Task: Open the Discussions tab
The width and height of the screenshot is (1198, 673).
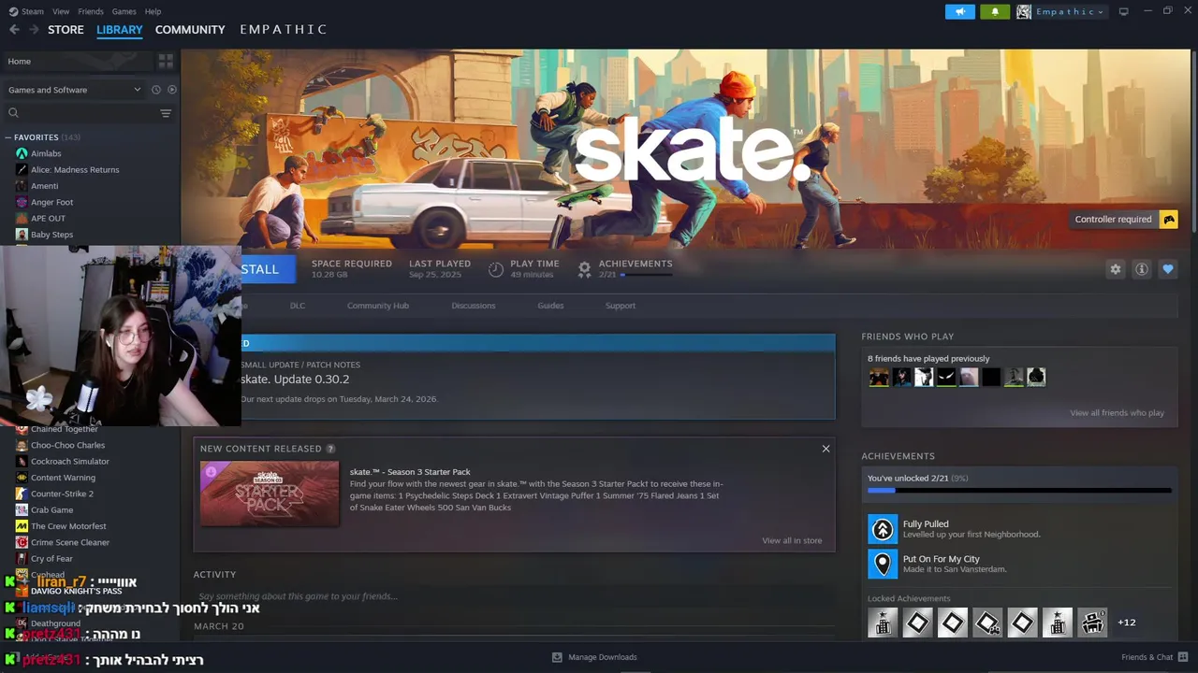Action: click(x=474, y=306)
